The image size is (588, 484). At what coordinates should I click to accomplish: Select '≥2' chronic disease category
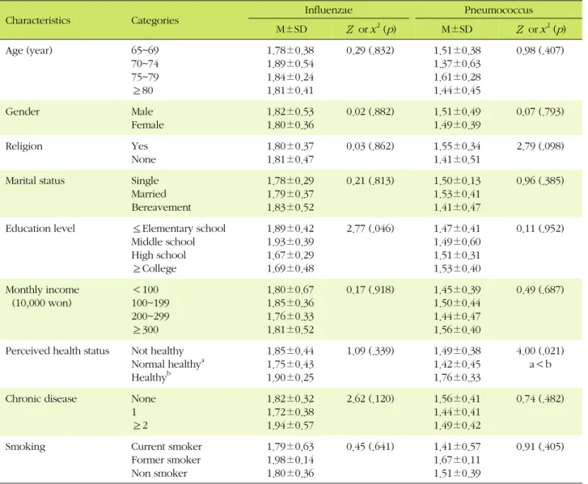(x=140, y=426)
